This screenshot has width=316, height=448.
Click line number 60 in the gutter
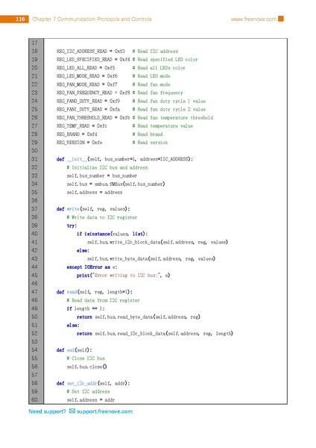click(34, 399)
